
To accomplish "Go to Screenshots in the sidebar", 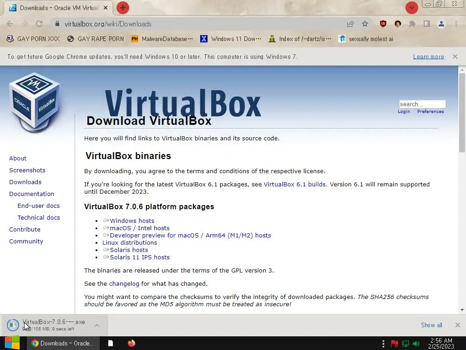I will [x=27, y=170].
